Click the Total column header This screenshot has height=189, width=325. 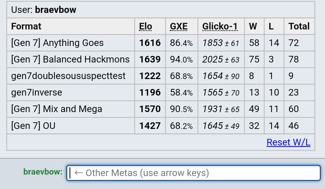[x=299, y=26]
